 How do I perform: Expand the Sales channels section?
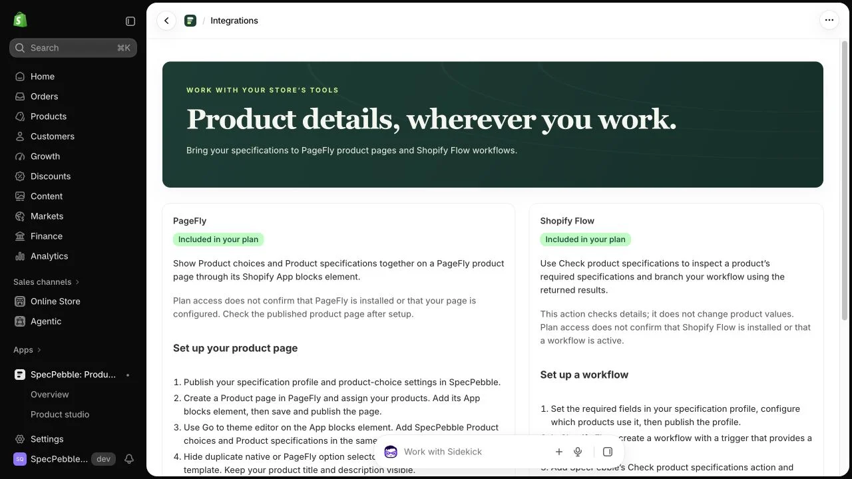(x=47, y=282)
